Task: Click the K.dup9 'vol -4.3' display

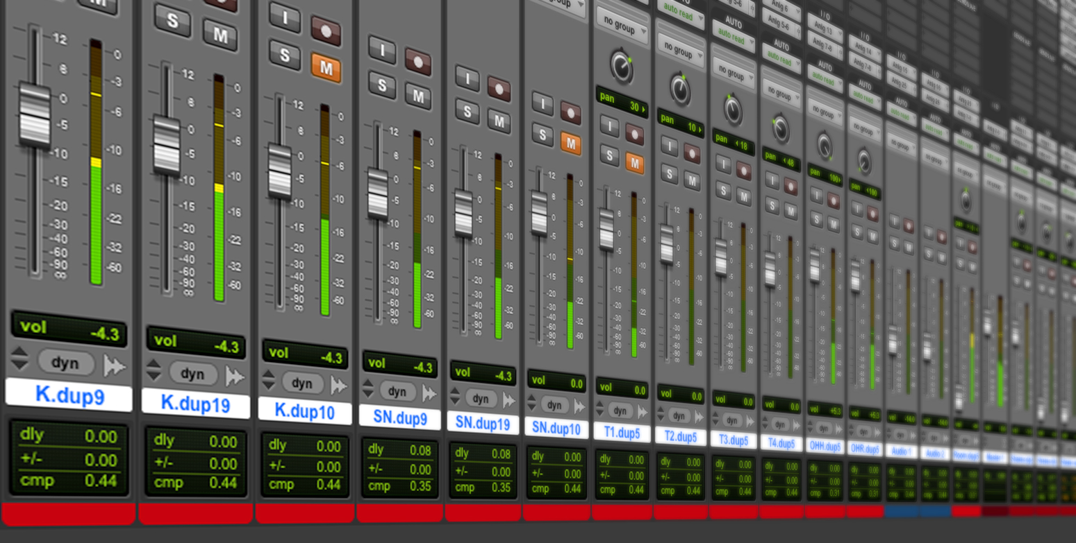Action: pos(69,329)
